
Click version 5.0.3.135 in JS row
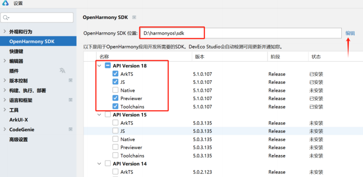(203, 131)
